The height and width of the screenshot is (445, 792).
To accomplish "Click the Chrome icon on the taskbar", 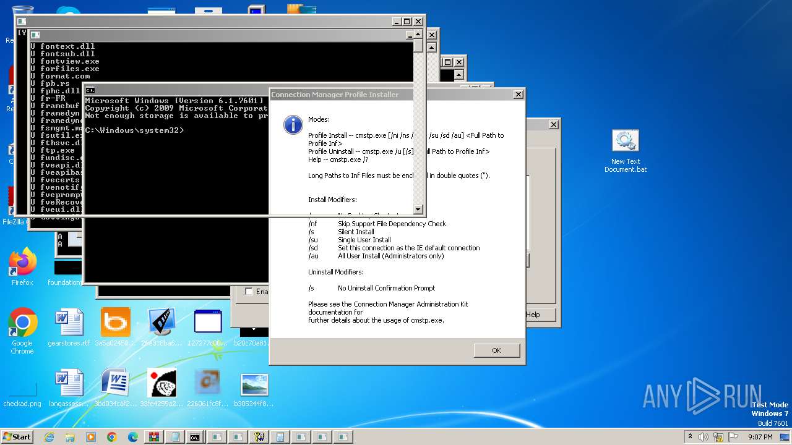I will (x=112, y=437).
